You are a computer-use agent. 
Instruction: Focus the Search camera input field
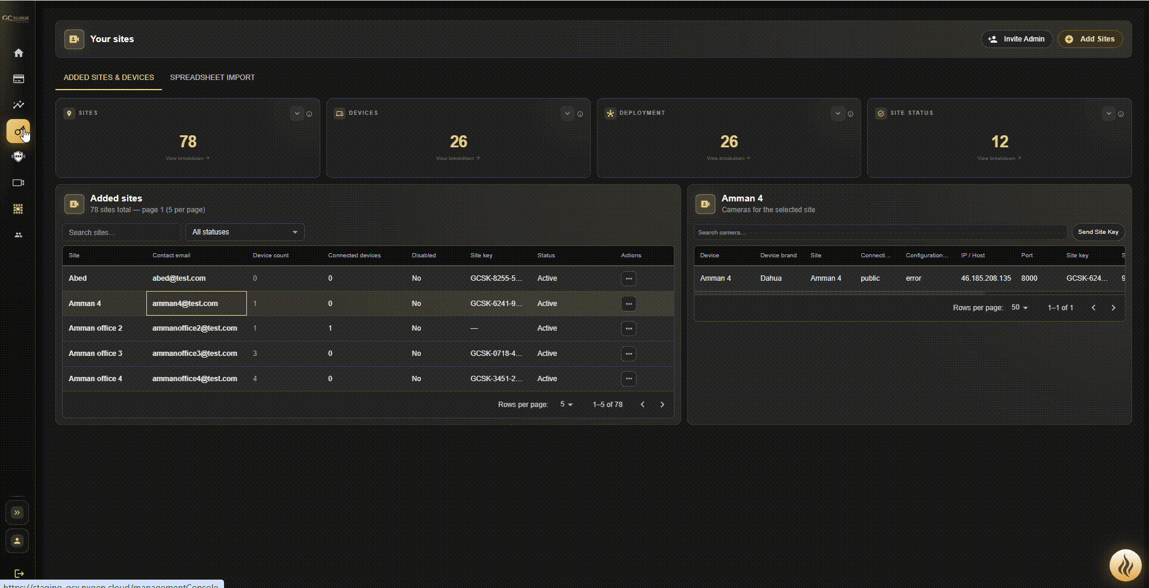click(880, 232)
